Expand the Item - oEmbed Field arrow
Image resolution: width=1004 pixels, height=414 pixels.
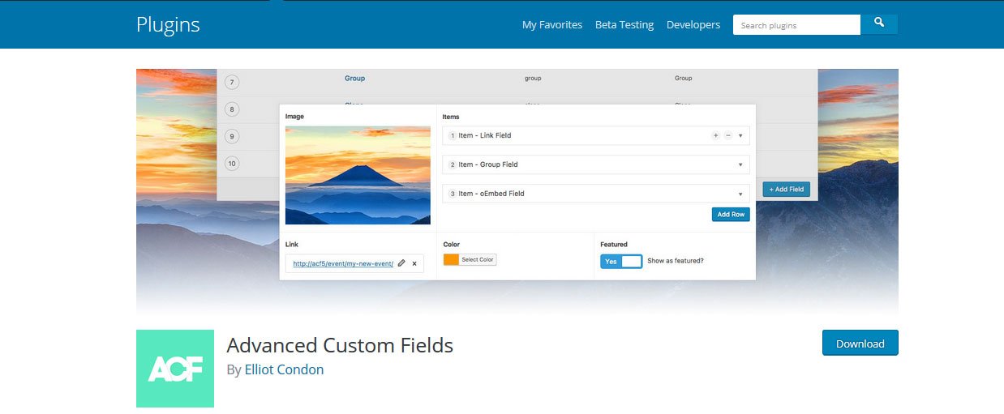point(740,194)
